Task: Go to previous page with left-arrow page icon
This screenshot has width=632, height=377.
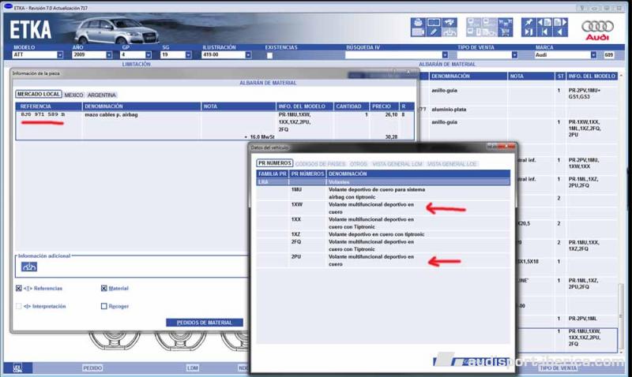Action: tap(544, 23)
